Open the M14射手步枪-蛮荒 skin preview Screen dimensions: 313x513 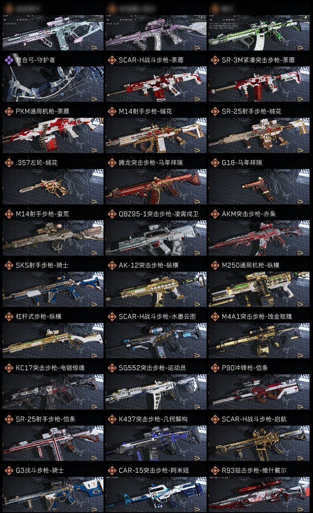pos(53,238)
